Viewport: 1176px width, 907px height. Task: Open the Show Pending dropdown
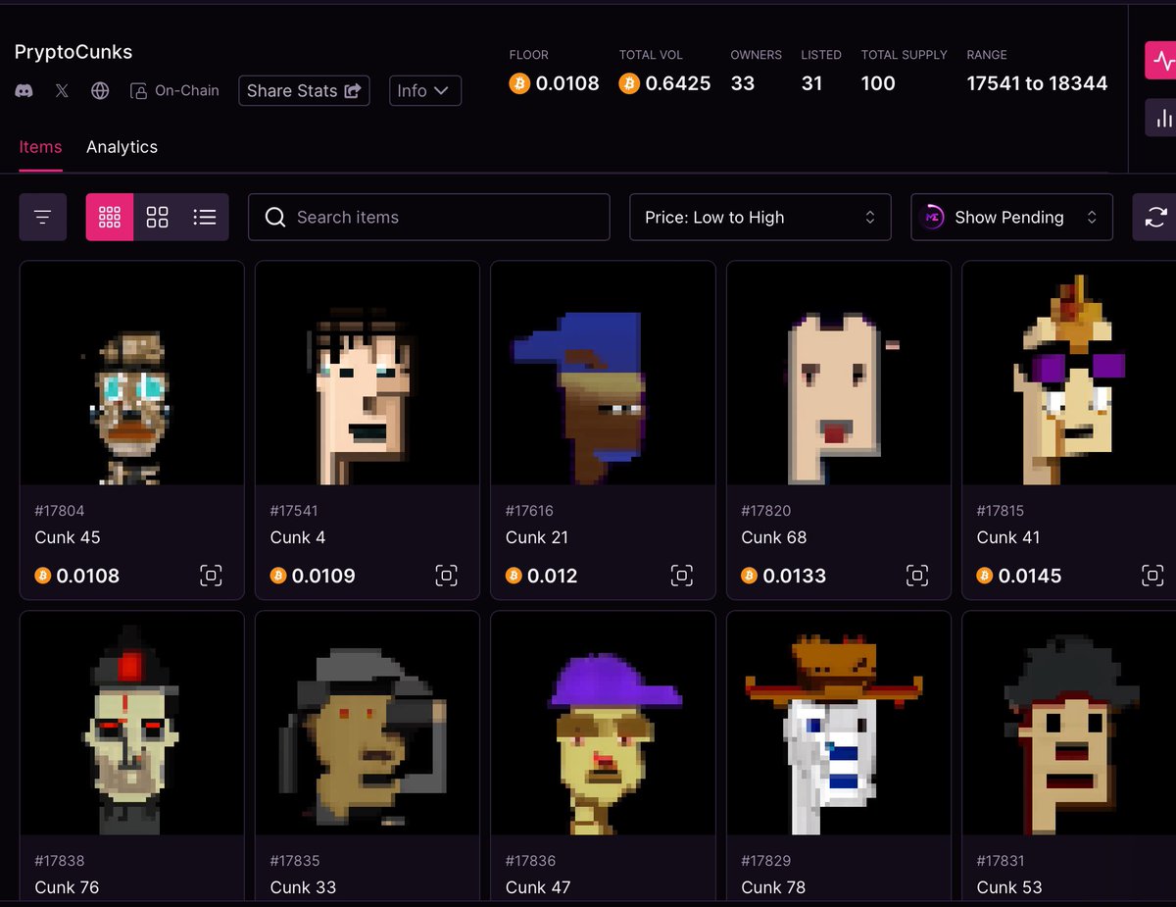[1011, 217]
